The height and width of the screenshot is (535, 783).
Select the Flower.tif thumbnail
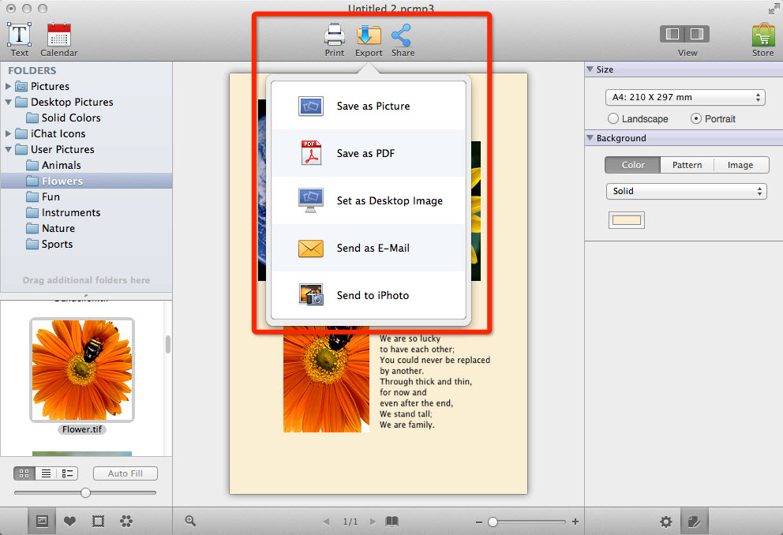(82, 369)
